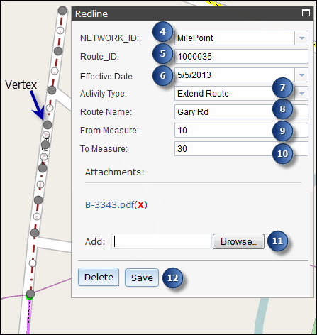Expand the Activity Type dropdown arrow
Viewport: 317px width, 335px height.
pyautogui.click(x=301, y=94)
